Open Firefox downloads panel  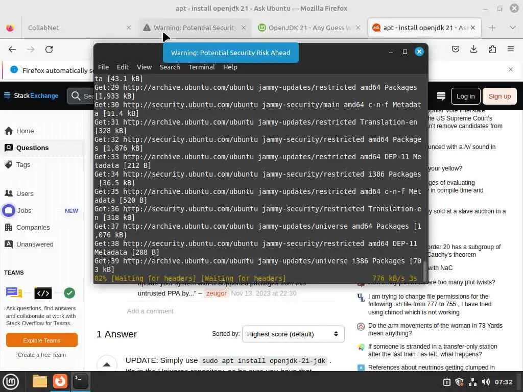pos(473,50)
